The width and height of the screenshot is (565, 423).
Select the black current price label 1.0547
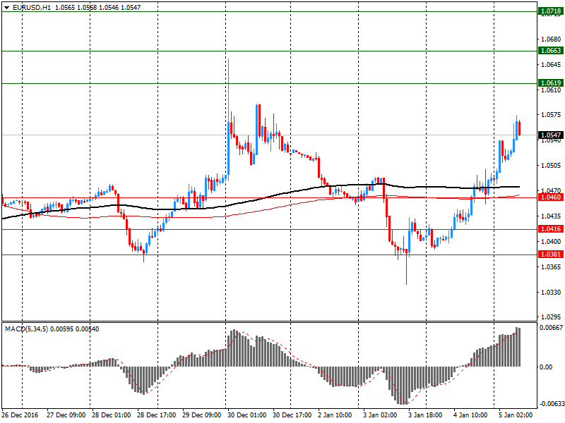[x=551, y=135]
